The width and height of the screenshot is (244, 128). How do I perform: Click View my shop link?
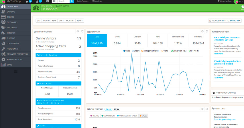point(225,1)
